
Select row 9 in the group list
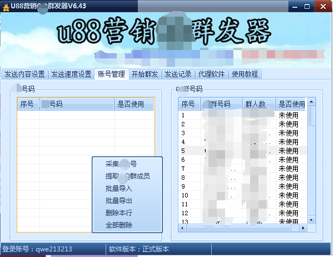tap(243, 186)
